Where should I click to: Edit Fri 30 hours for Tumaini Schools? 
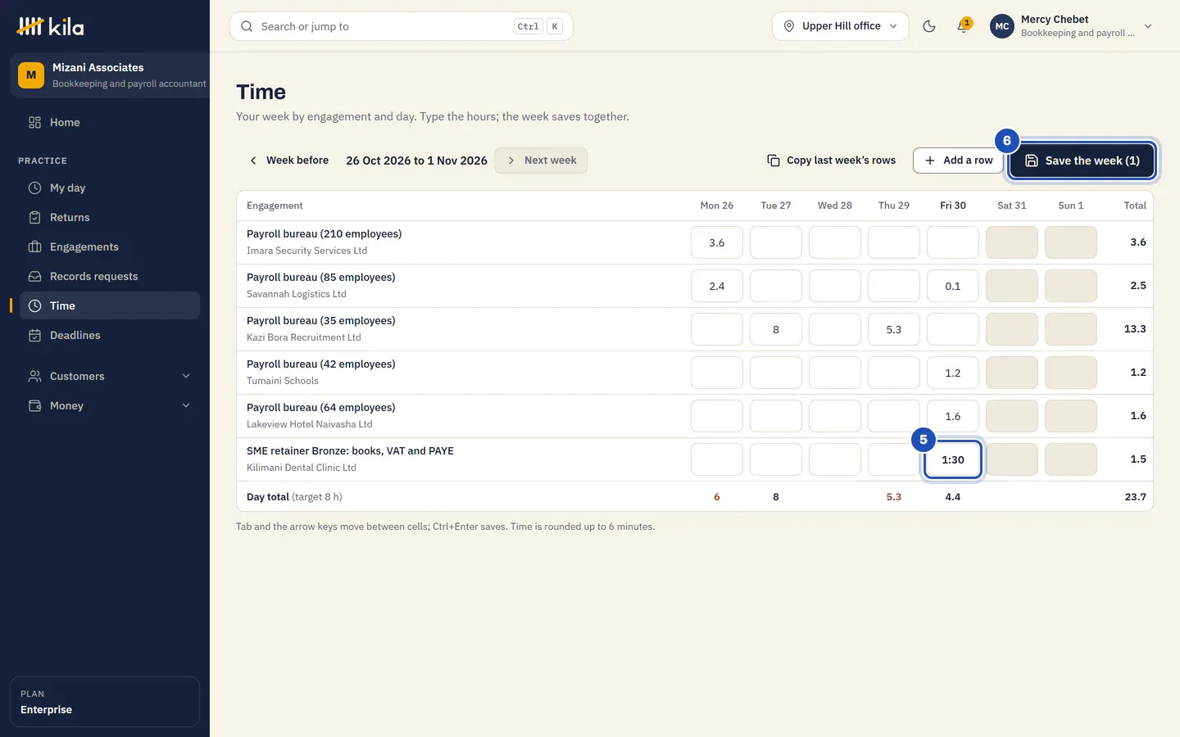(953, 373)
